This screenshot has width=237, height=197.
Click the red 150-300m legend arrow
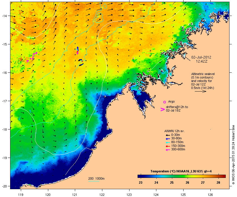(x=168, y=146)
